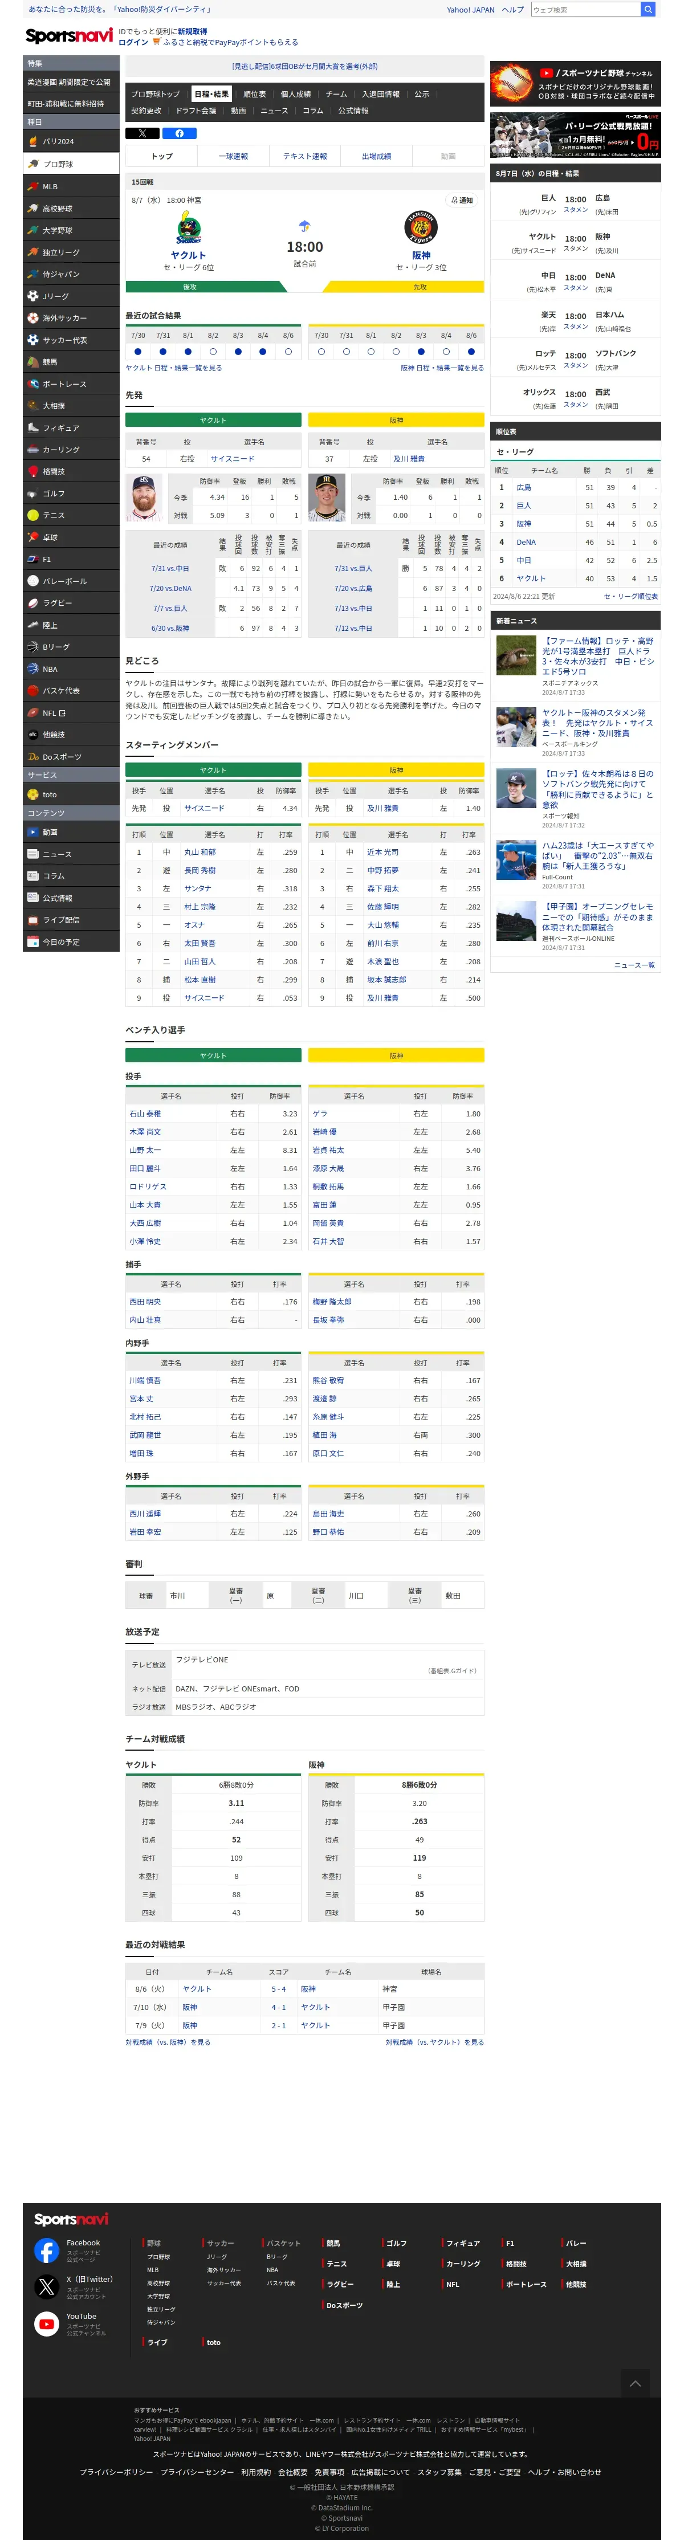This screenshot has width=684, height=2540.
Task: Open プロ野球トップ in the menu
Action: [156, 95]
